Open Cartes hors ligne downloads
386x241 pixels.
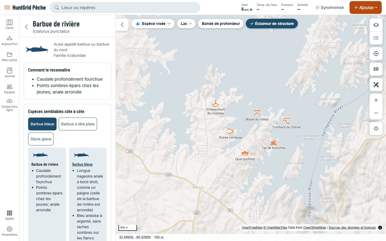9,105
